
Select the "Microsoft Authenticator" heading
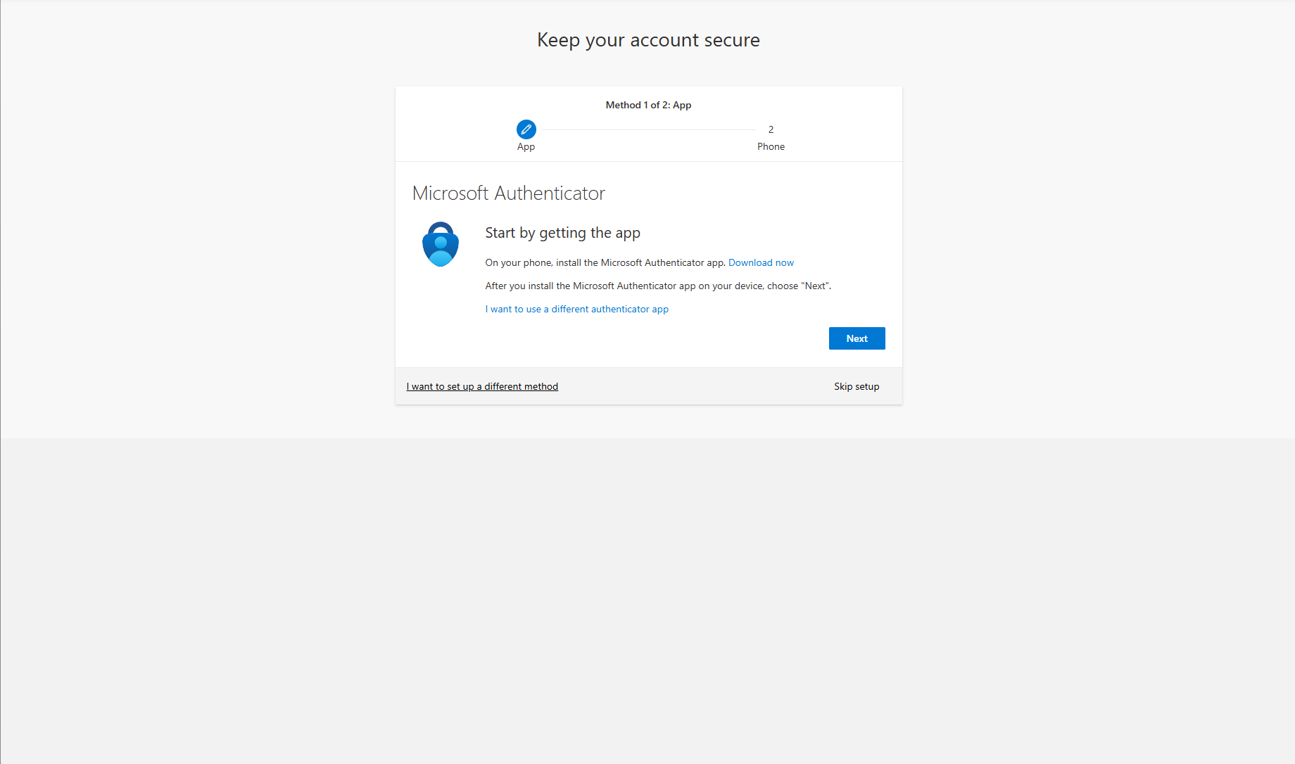[509, 193]
